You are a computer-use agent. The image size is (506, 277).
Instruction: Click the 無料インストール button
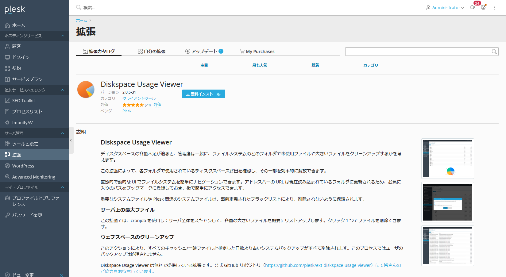coord(203,94)
